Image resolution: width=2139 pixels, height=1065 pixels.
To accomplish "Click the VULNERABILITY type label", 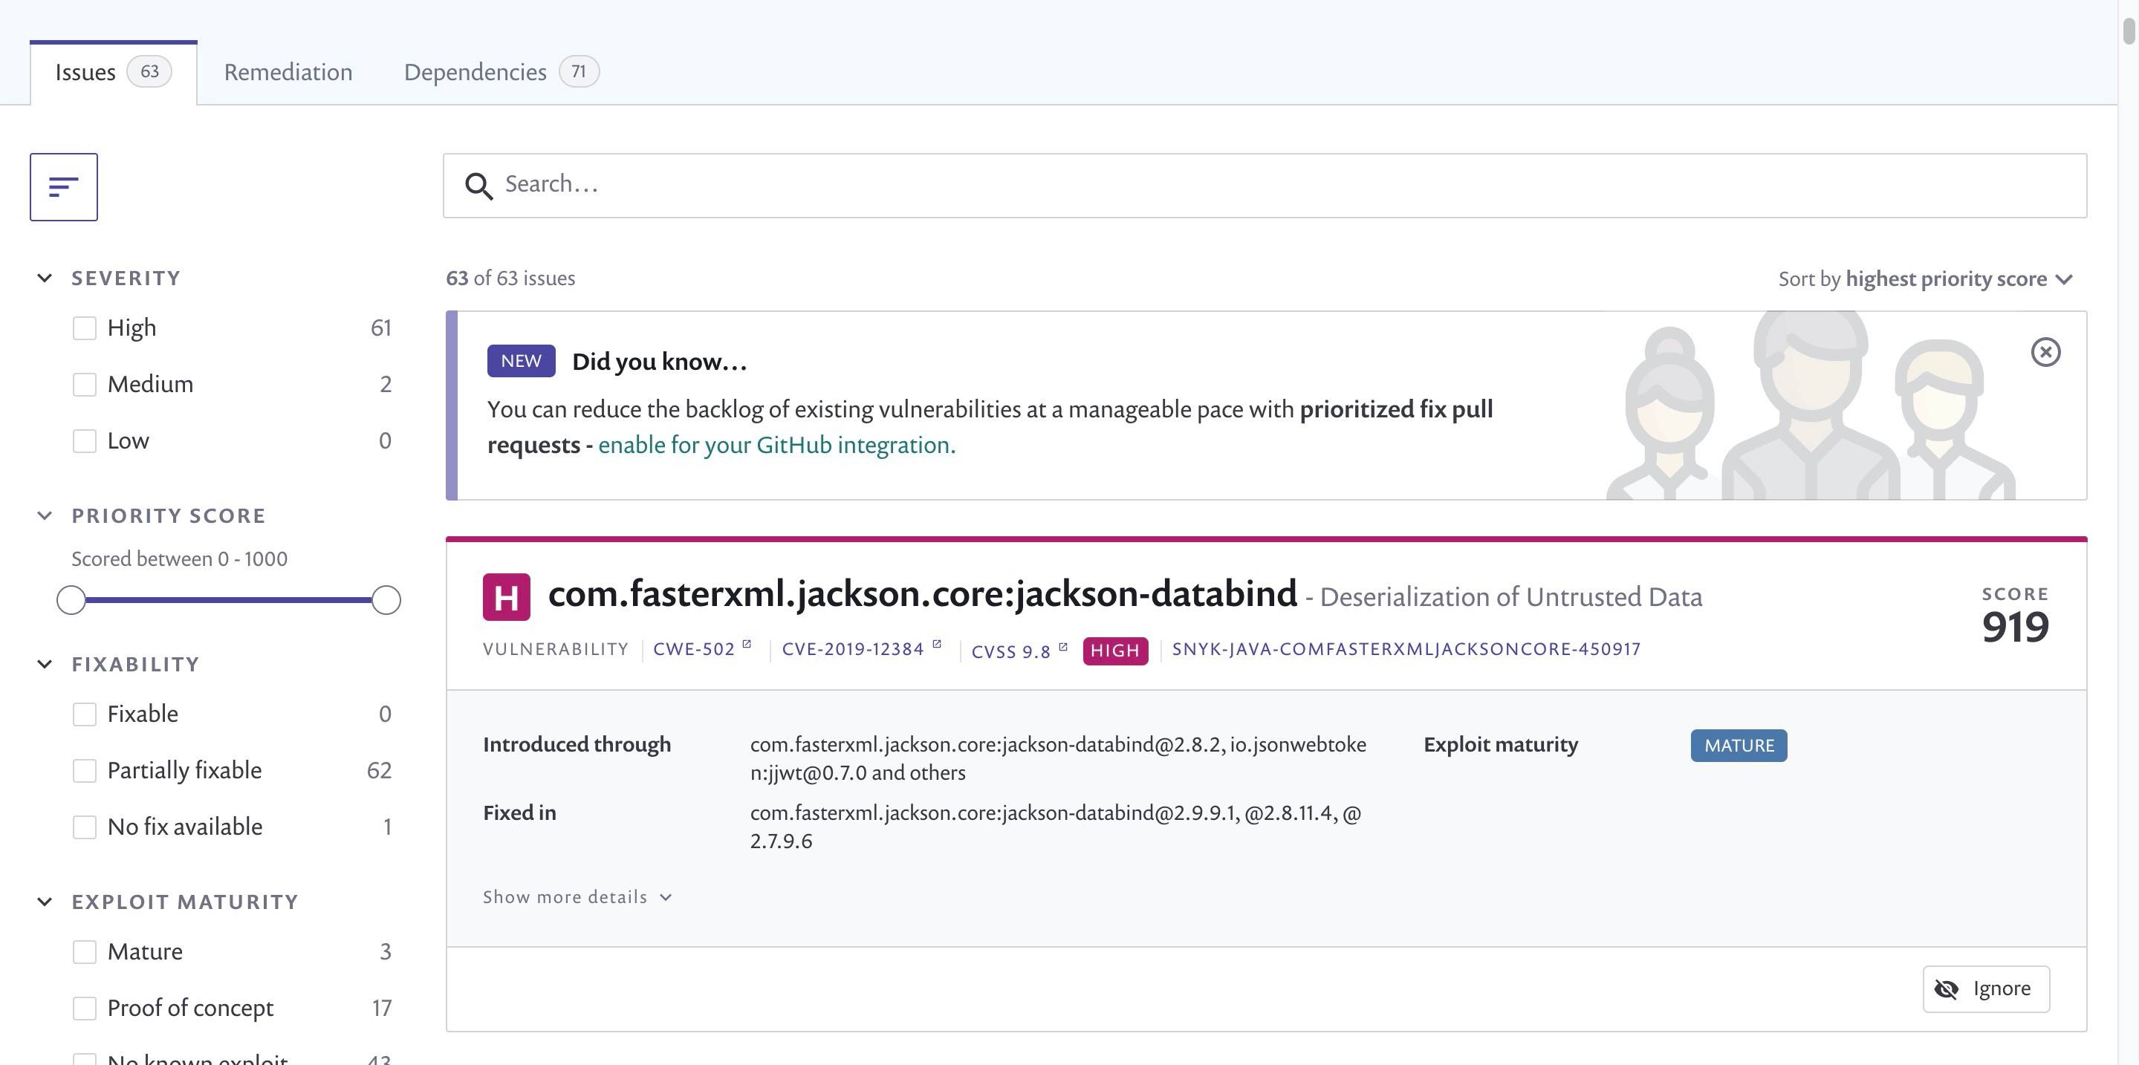I will pyautogui.click(x=556, y=649).
